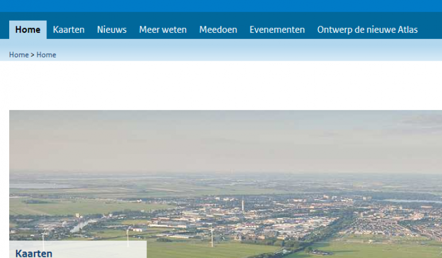Open the Home tab in navigation bar
This screenshot has width=442, height=258.
[28, 30]
